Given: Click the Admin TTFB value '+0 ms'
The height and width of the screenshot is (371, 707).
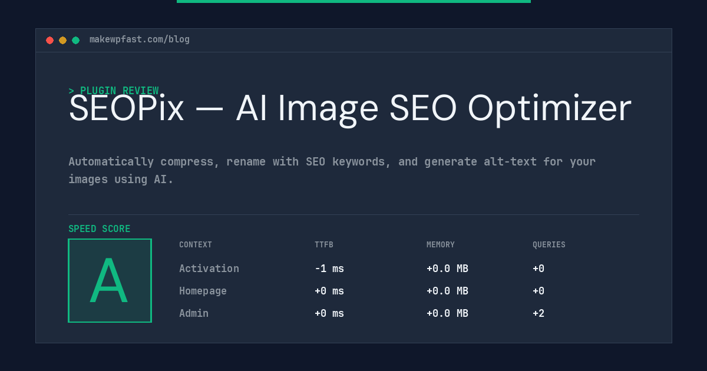Looking at the screenshot, I should coord(329,313).
